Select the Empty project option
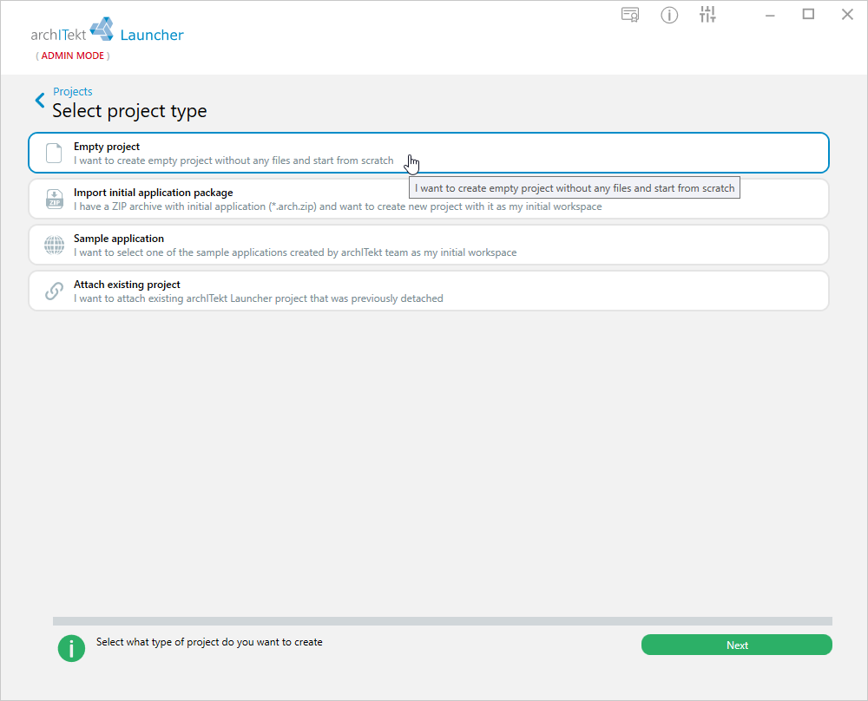868x701 pixels. (x=429, y=153)
